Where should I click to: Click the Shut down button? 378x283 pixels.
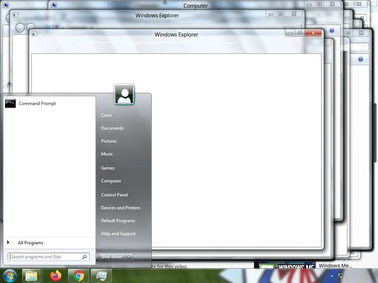tap(111, 257)
